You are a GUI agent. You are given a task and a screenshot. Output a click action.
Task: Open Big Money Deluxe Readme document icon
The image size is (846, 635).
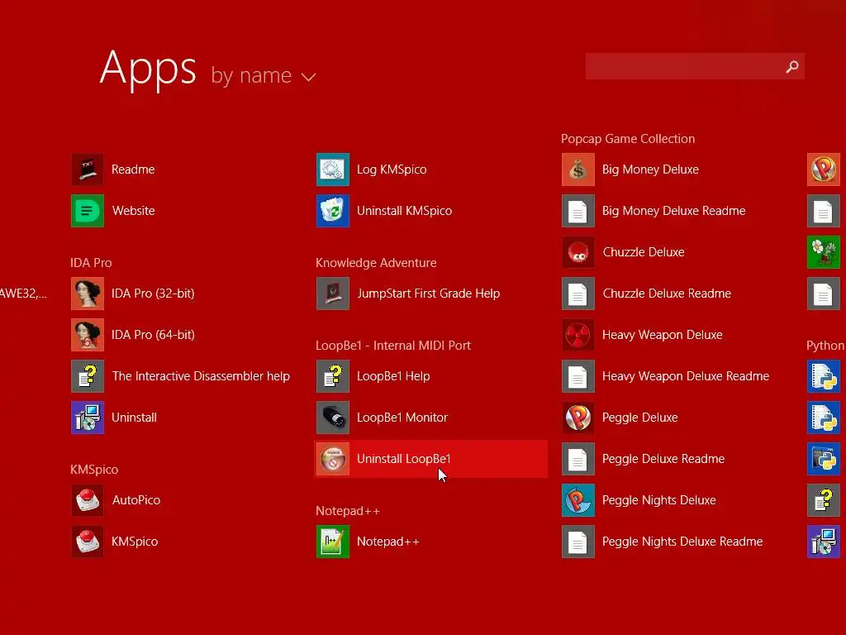577,211
